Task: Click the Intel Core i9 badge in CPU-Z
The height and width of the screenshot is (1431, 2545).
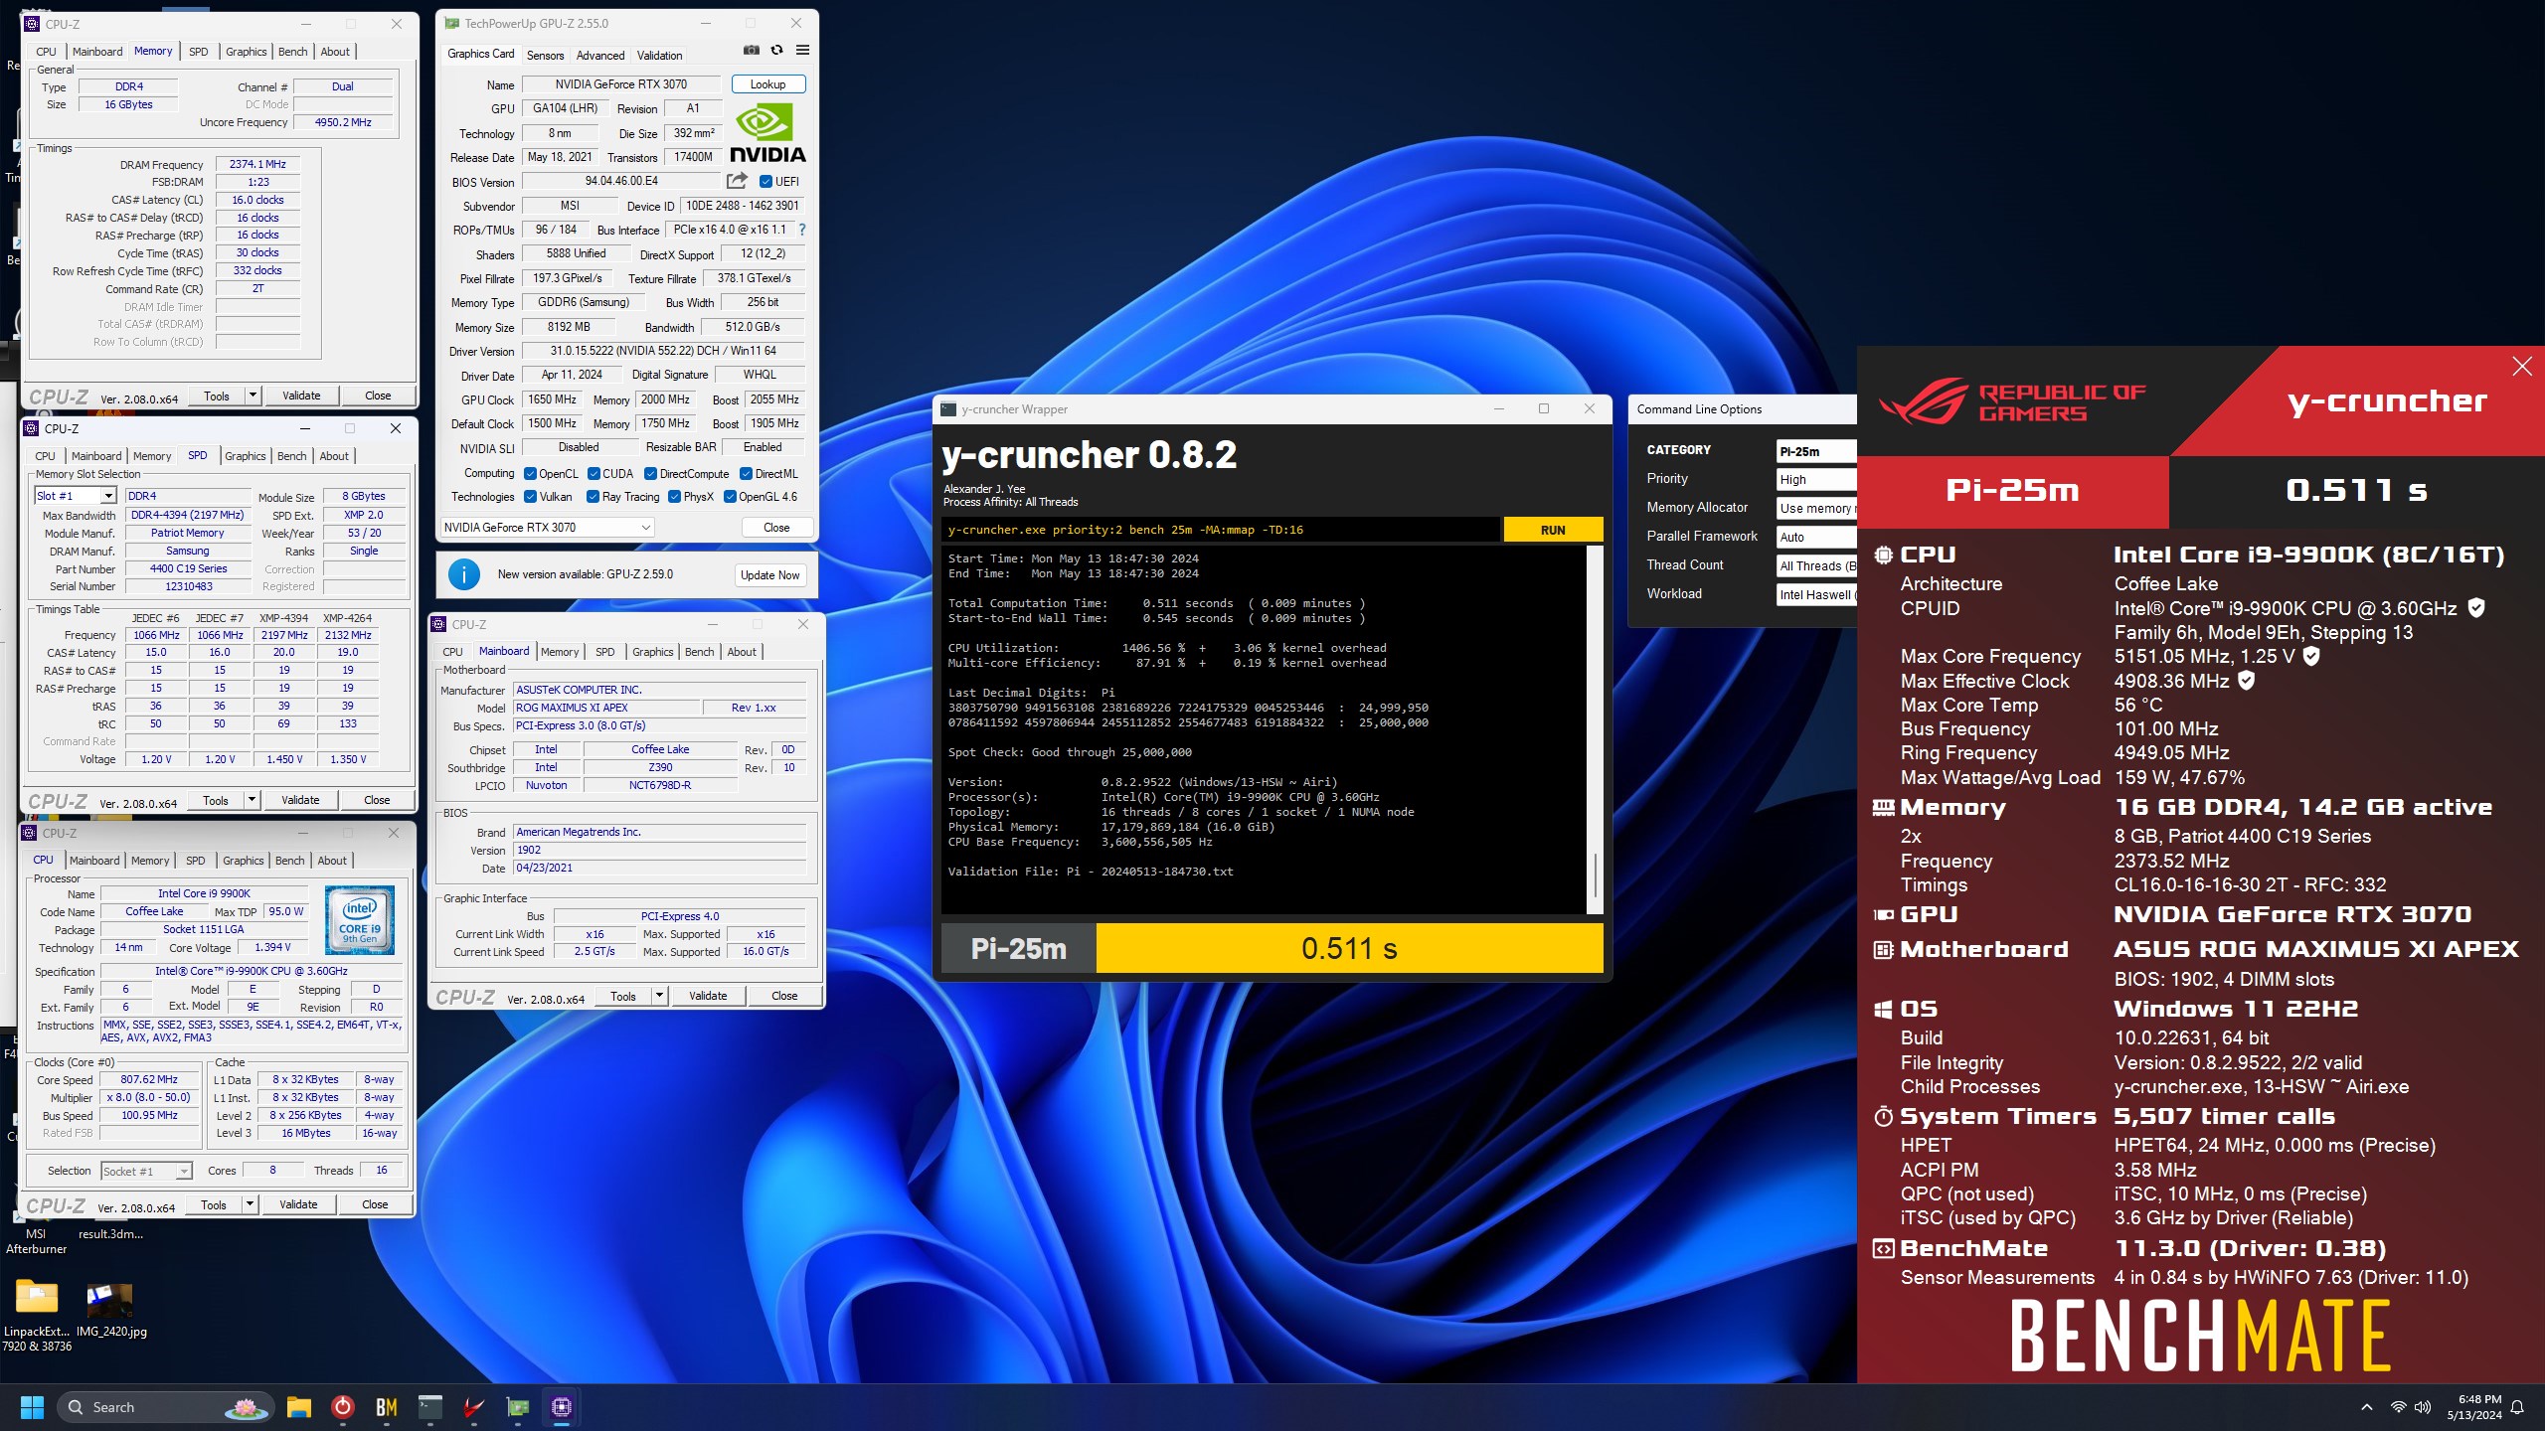Action: (360, 920)
